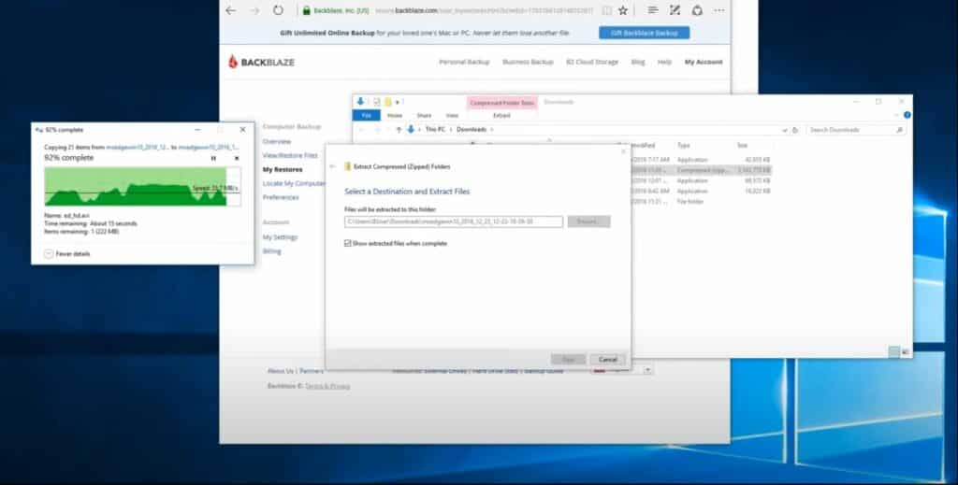Expand the Downloads breadcrumb chevron
Viewport: 958px width, 485px height.
[x=491, y=129]
